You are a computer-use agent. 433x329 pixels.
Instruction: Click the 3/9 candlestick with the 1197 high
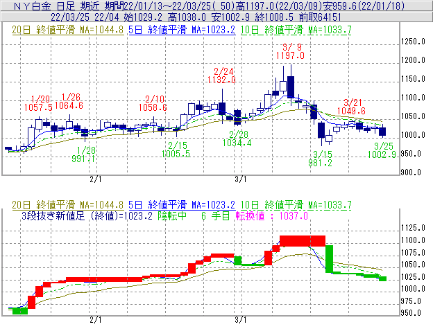point(291,87)
